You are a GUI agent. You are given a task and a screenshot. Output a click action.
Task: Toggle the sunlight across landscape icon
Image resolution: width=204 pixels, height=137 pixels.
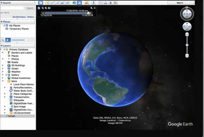[79, 3]
